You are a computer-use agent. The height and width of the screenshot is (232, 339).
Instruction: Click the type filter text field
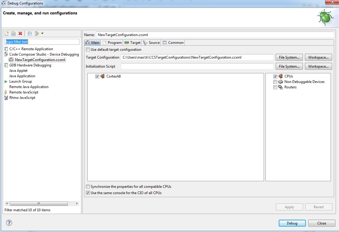tap(42, 41)
